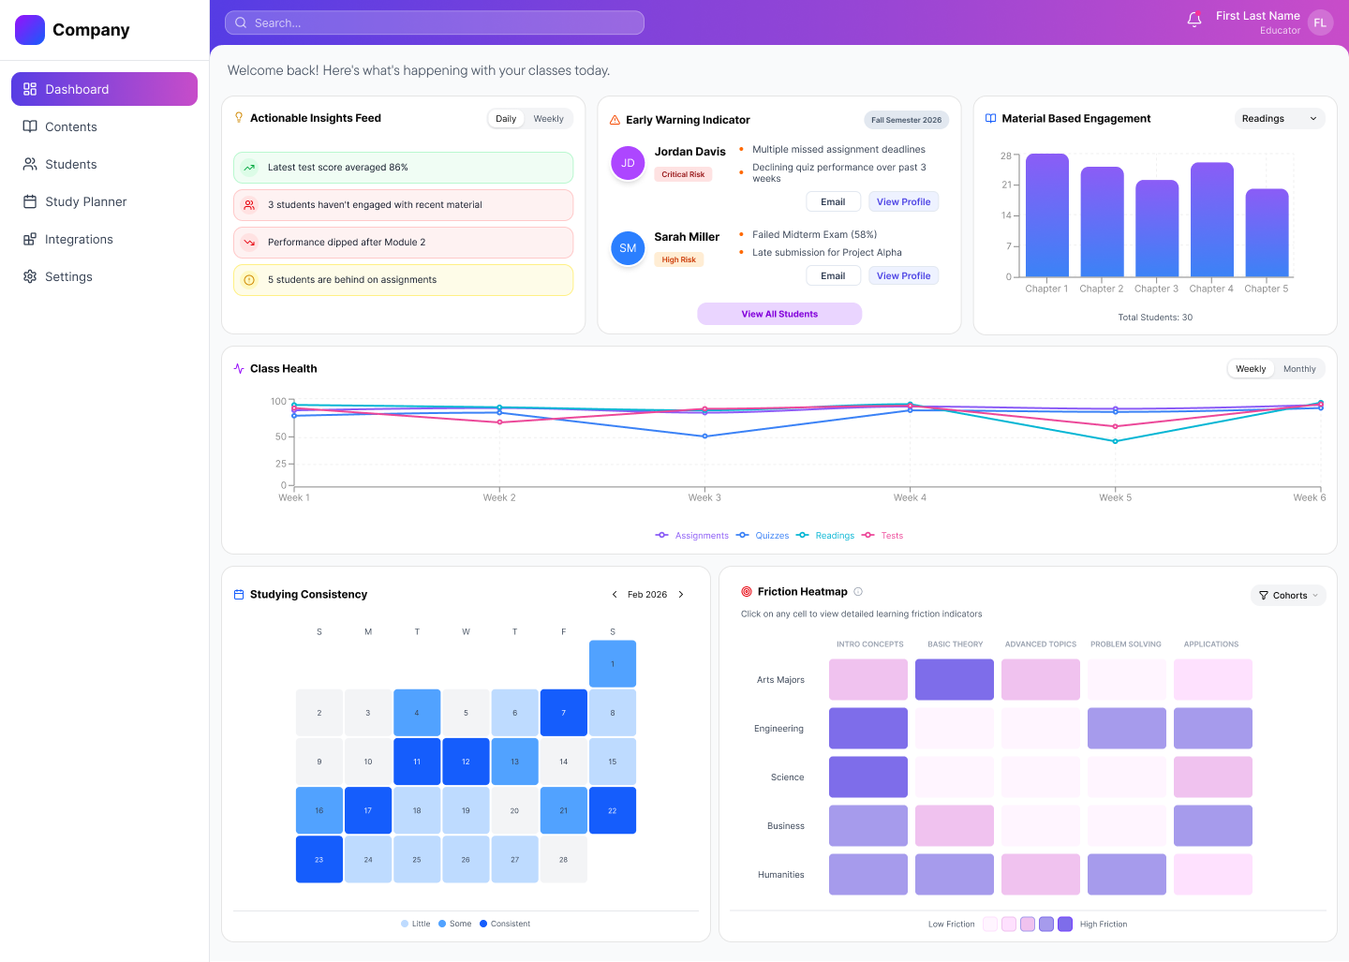The image size is (1349, 962).
Task: Click View All Students button
Action: click(779, 314)
